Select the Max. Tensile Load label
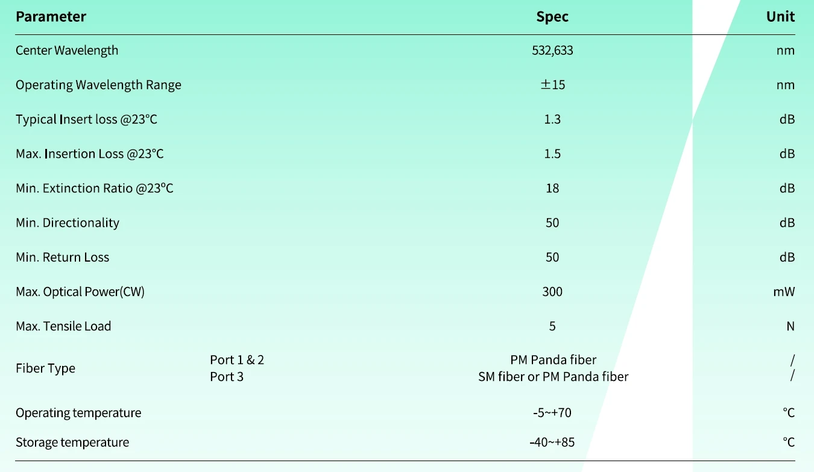 pyautogui.click(x=63, y=326)
